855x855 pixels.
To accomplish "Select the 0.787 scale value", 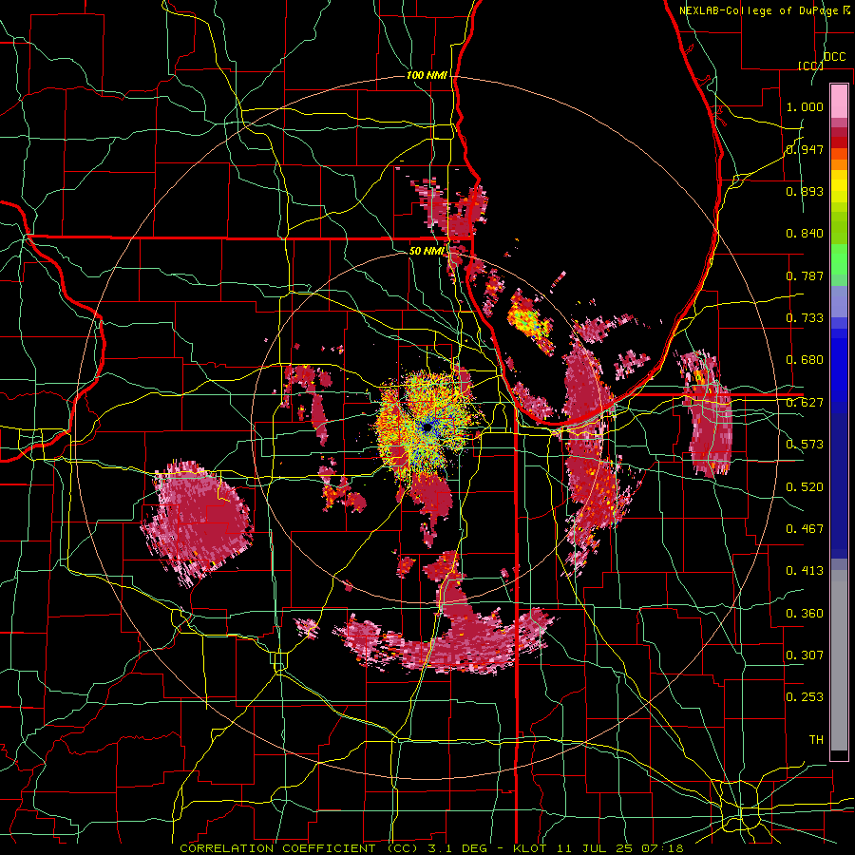I will click(805, 275).
